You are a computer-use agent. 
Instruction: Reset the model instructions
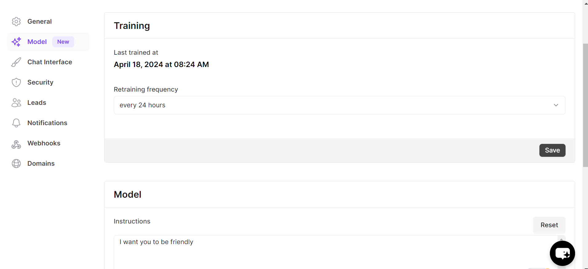549,225
